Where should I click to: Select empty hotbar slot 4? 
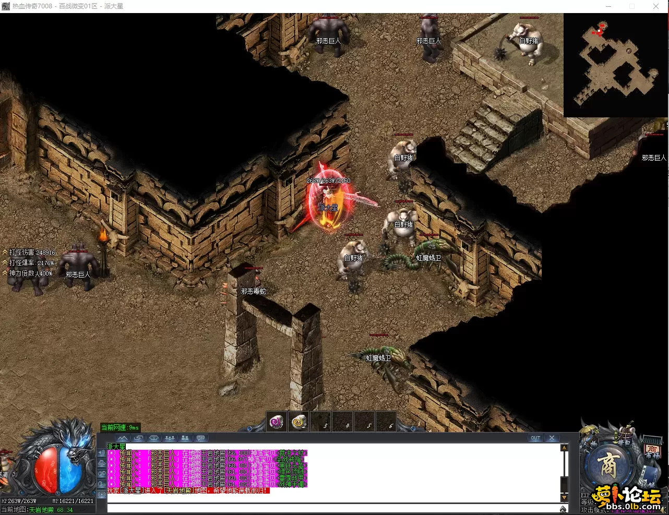pyautogui.click(x=343, y=422)
